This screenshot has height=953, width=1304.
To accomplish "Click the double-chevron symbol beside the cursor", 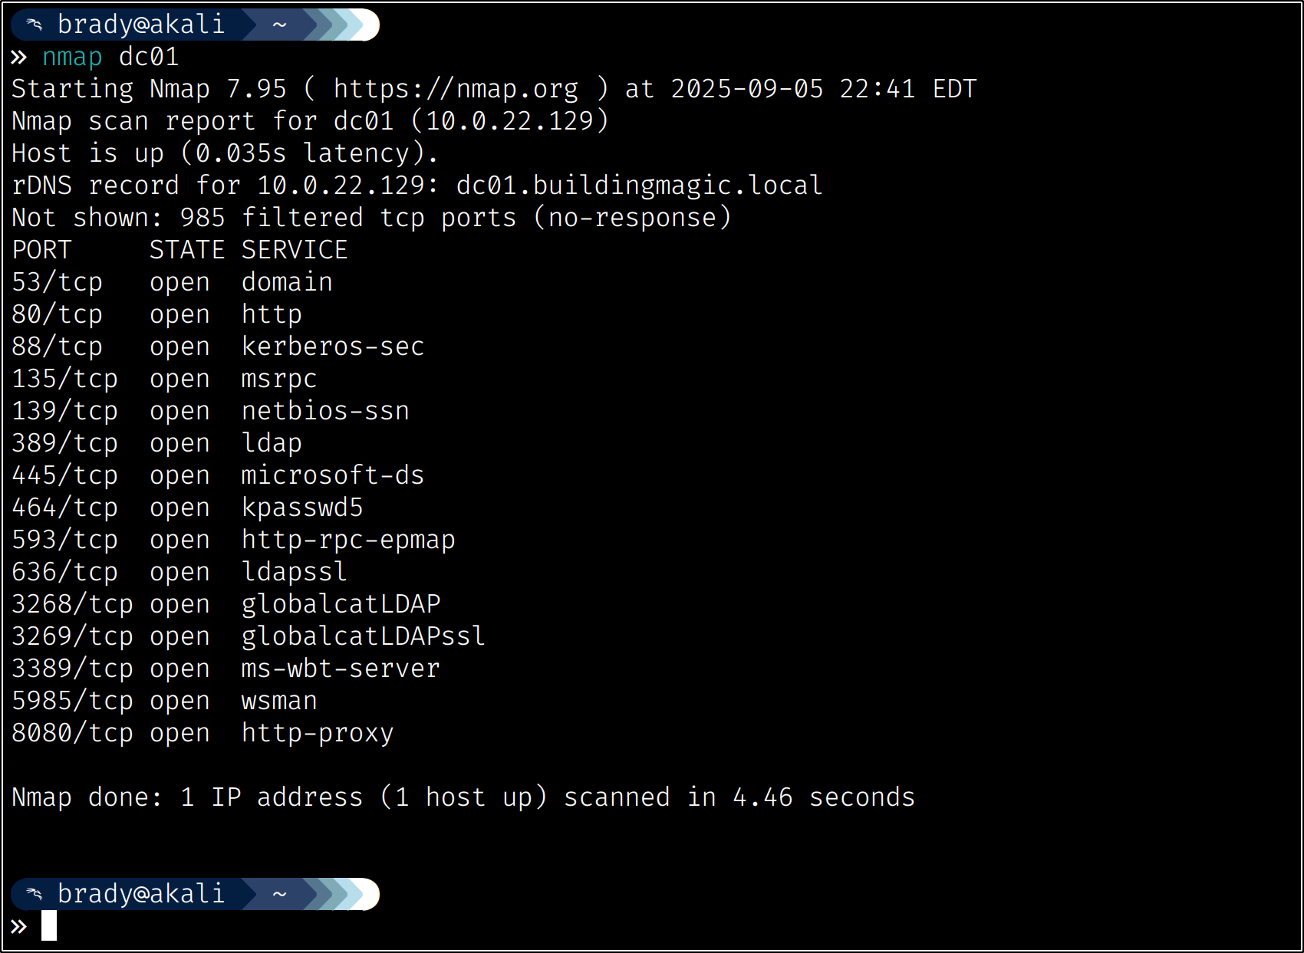I will [x=19, y=926].
